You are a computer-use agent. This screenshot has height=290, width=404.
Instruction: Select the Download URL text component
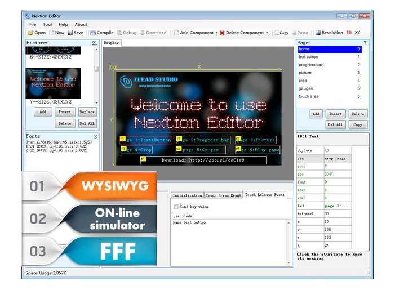[203, 160]
